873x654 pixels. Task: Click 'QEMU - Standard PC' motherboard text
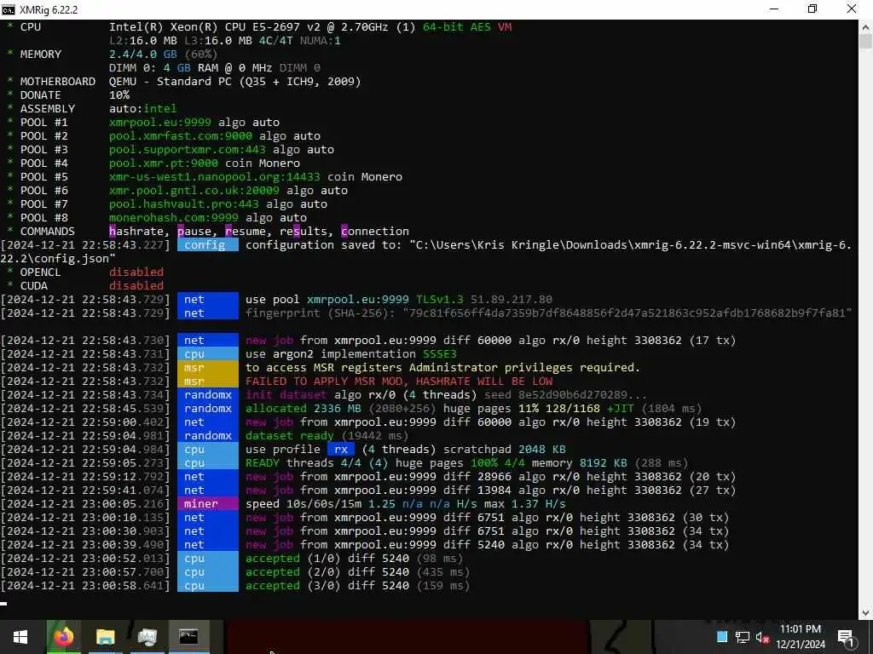[x=171, y=81]
